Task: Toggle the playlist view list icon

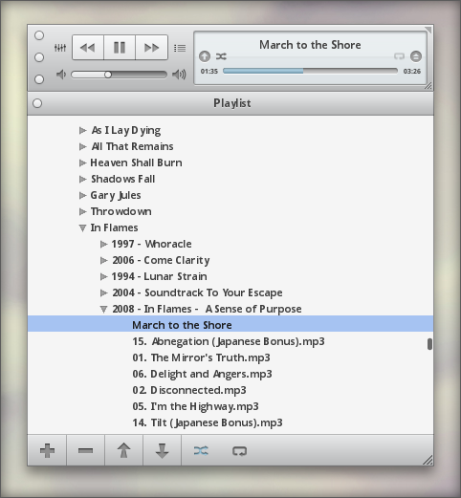Action: (180, 48)
